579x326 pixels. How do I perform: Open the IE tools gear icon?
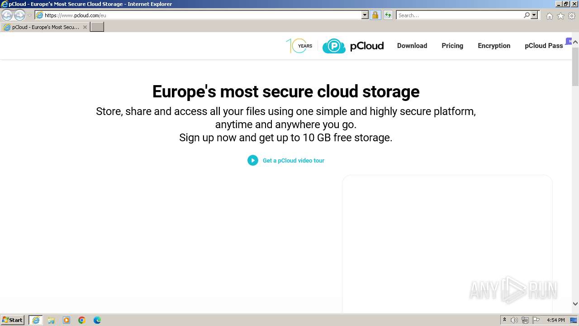pyautogui.click(x=572, y=16)
